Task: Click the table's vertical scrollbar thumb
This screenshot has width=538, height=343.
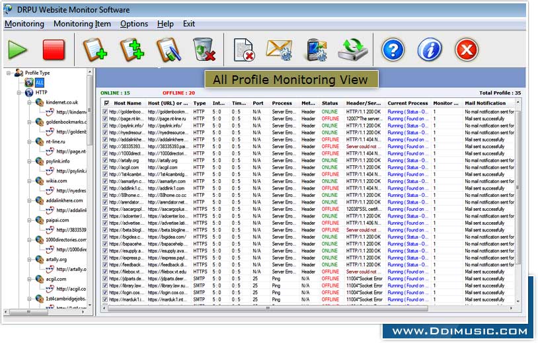Action: (518, 187)
